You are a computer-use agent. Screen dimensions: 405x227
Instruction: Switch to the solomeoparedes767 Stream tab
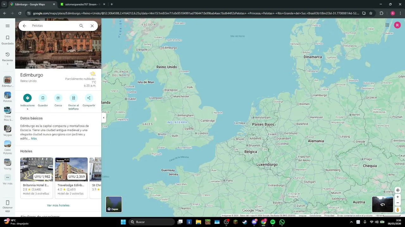(80, 4)
